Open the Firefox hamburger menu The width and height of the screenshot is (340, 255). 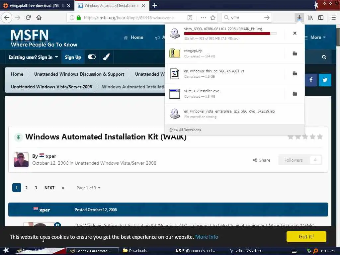333,18
